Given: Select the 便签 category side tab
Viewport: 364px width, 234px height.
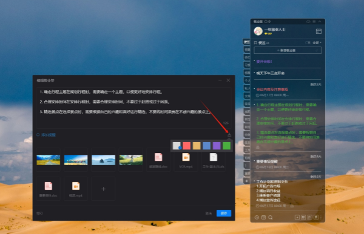Looking at the screenshot, I should 247,42.
